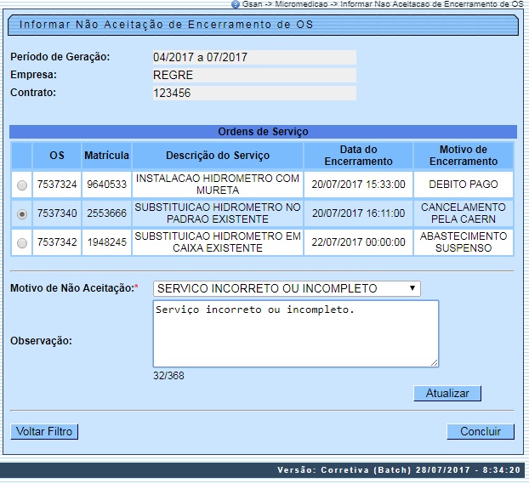Click Concluir to finish
The height and width of the screenshot is (483, 529).
click(x=481, y=432)
